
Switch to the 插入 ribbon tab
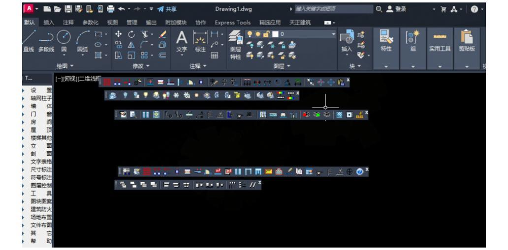(x=49, y=23)
